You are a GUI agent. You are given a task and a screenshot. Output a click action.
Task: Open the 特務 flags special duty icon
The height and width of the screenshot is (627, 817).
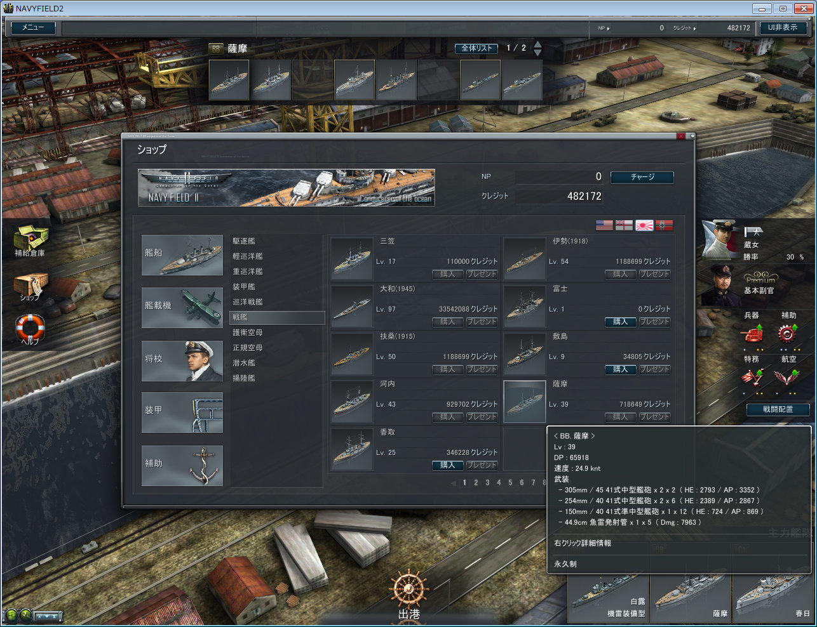(752, 378)
